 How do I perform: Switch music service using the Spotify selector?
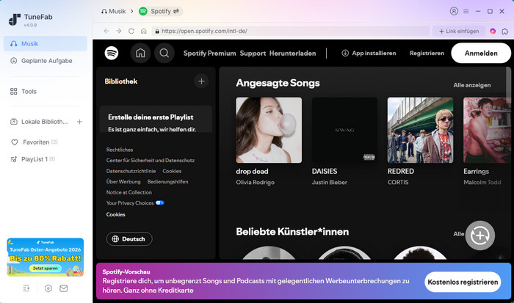pyautogui.click(x=160, y=11)
